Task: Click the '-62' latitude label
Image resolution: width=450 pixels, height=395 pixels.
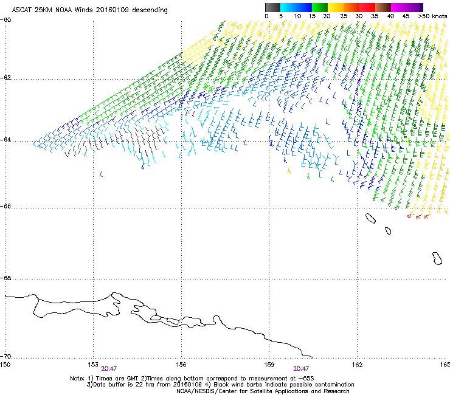Action: tap(5, 78)
